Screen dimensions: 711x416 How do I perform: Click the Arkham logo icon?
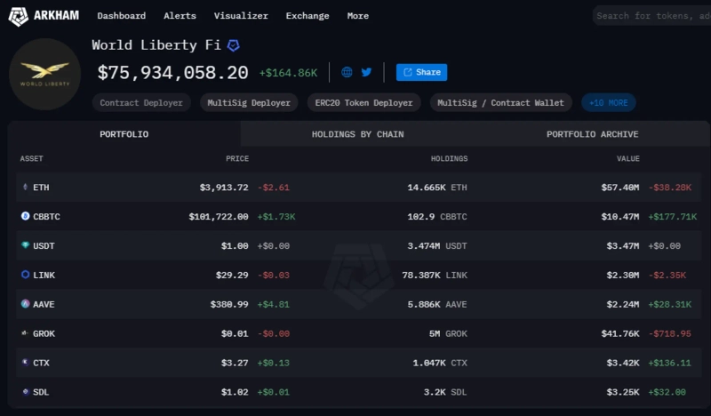(x=19, y=15)
